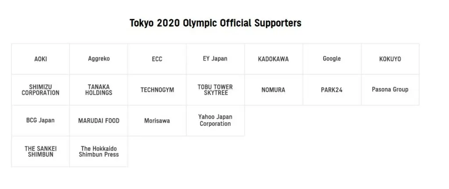Open the KADOKAWA supporter cell

[274, 59]
